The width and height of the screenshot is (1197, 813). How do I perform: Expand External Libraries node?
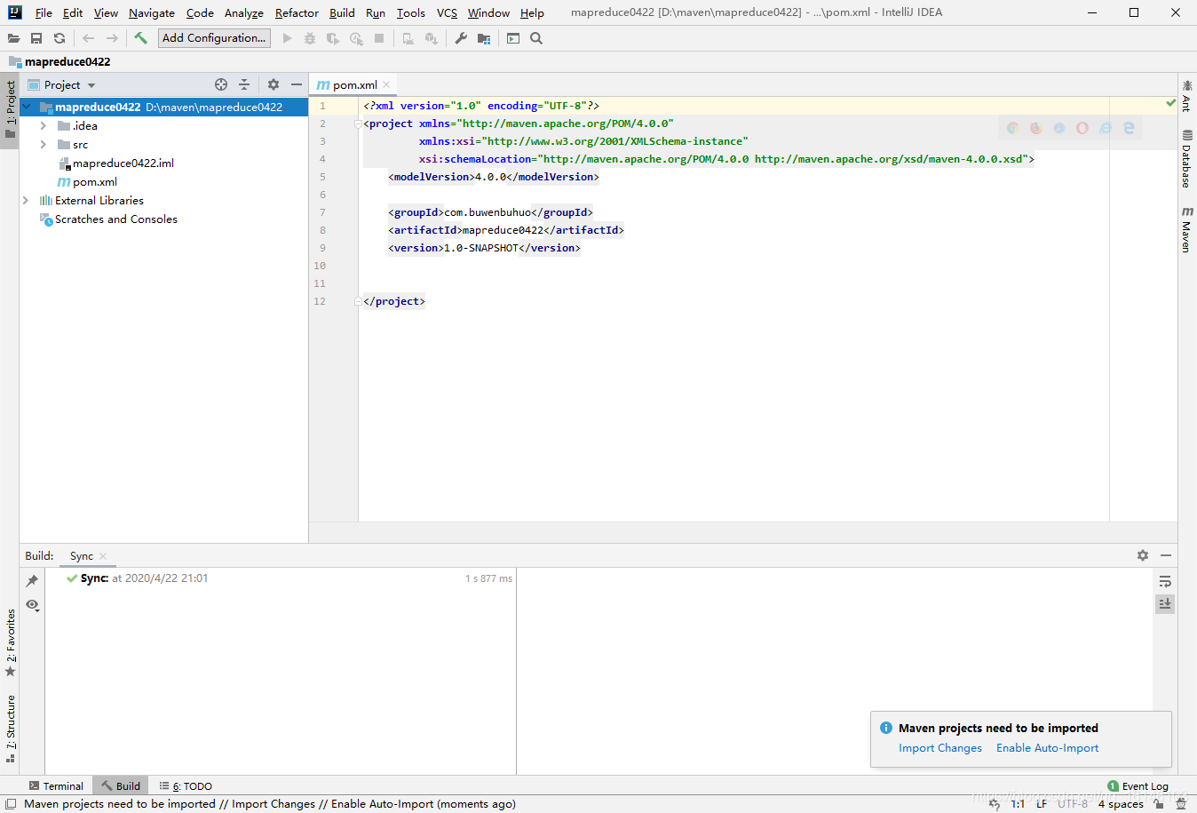click(26, 201)
